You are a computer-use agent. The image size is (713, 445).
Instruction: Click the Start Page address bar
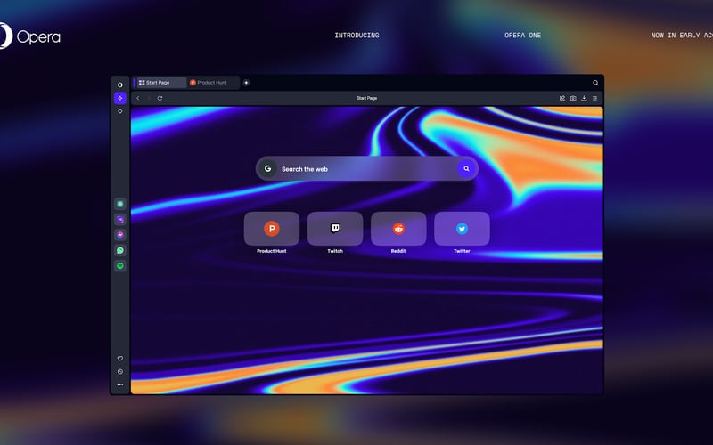coord(366,98)
